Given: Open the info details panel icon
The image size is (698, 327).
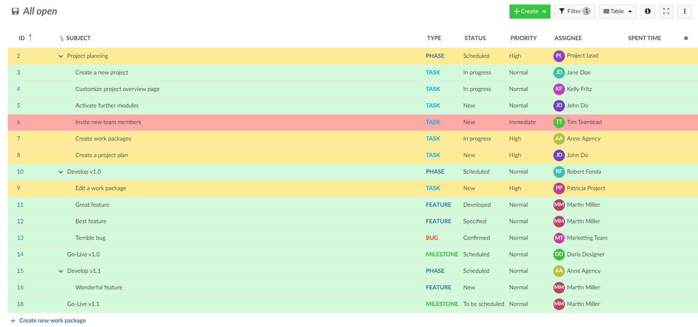Looking at the screenshot, I should tap(648, 12).
